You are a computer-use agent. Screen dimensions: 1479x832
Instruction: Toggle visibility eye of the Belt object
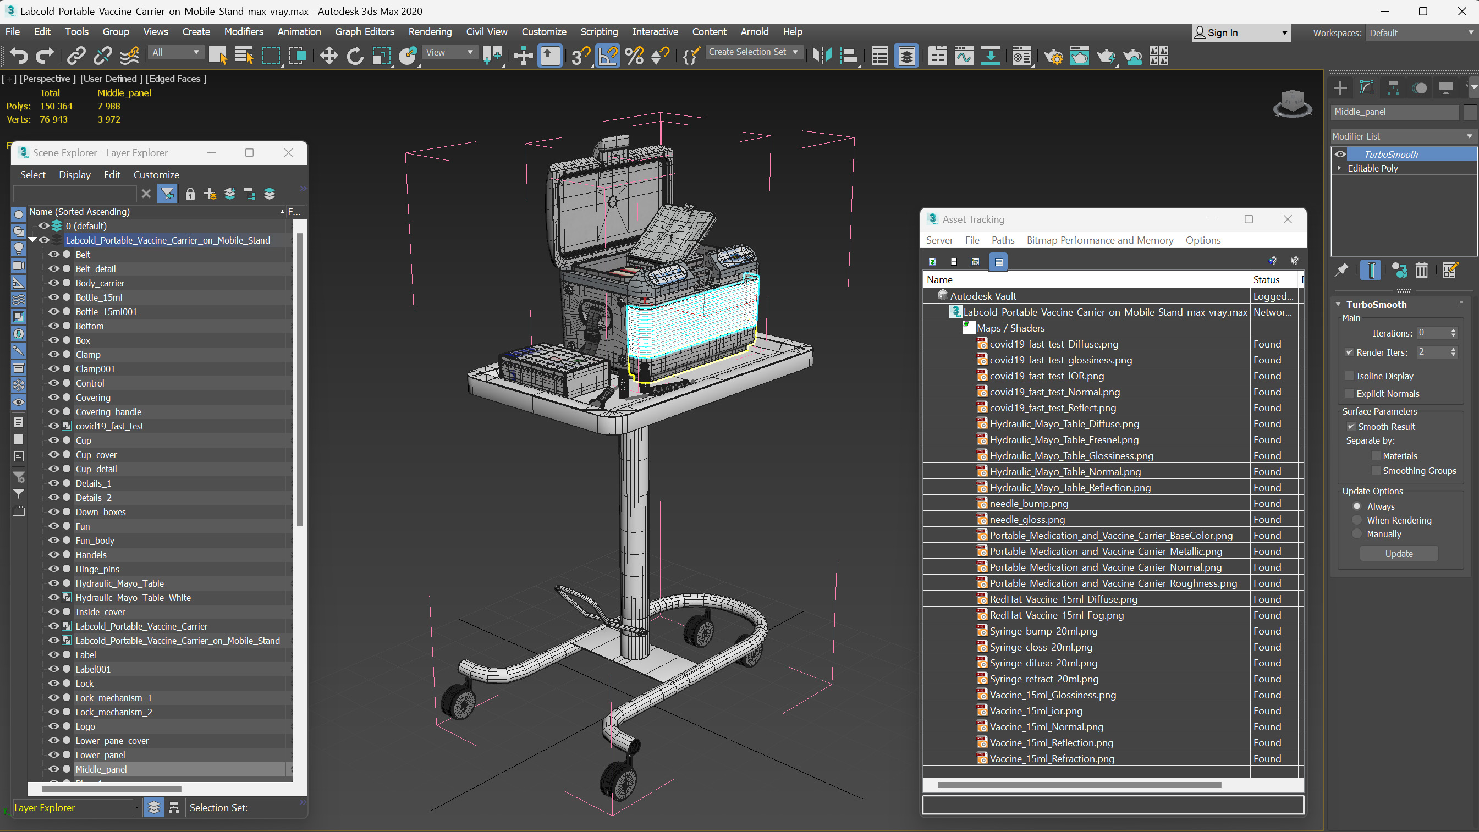point(53,255)
